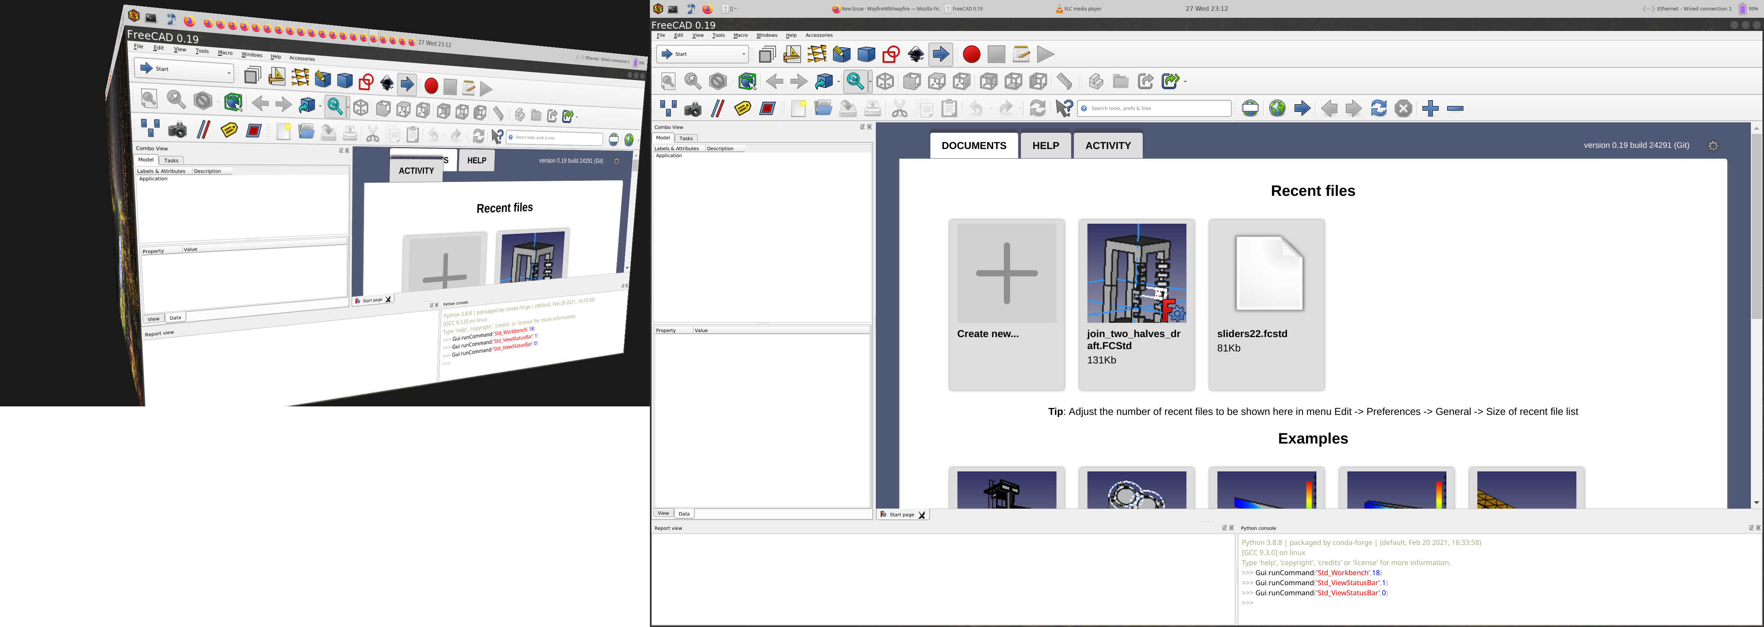Toggle the axis cross display

click(668, 108)
